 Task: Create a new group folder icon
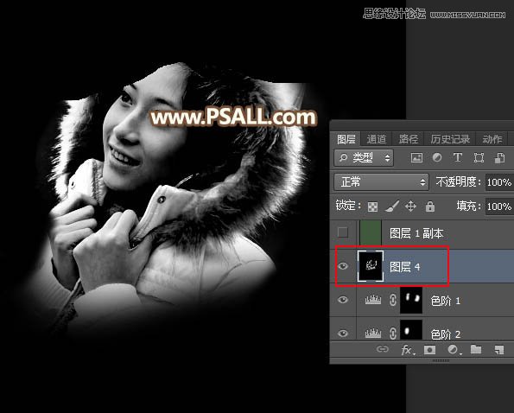(x=476, y=349)
